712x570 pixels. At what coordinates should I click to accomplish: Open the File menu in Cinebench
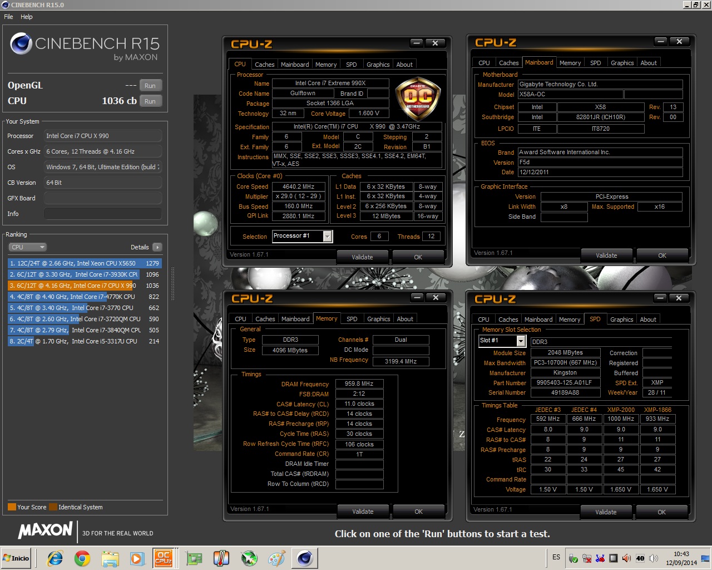(8, 17)
